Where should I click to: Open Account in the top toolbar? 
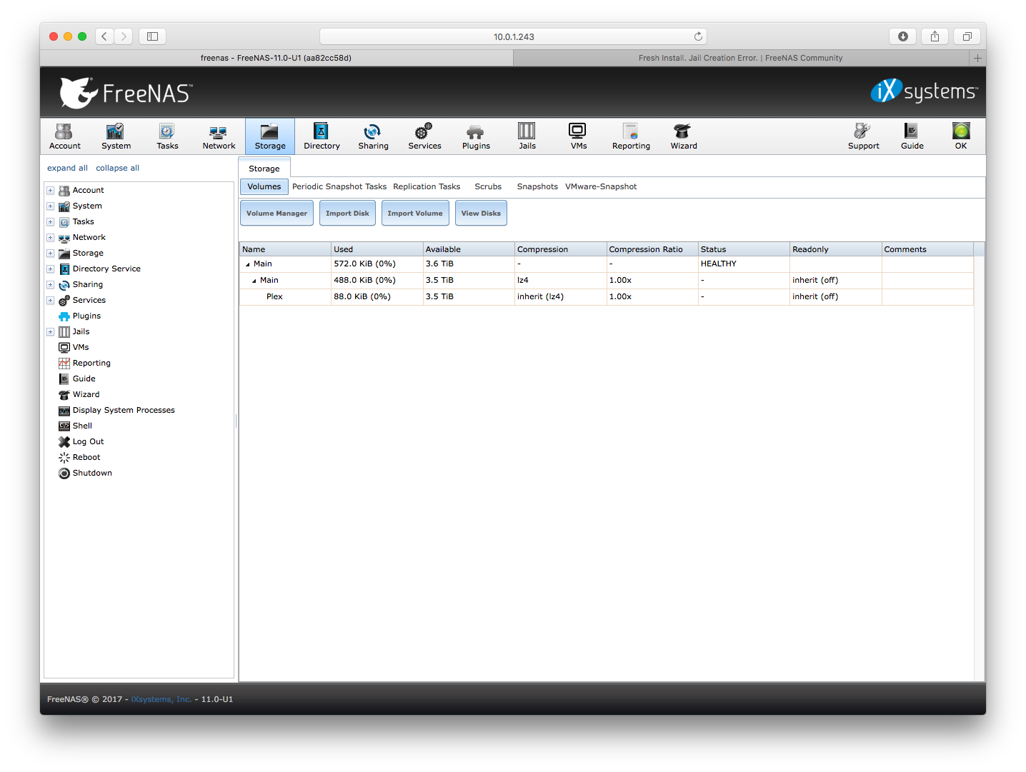(64, 136)
